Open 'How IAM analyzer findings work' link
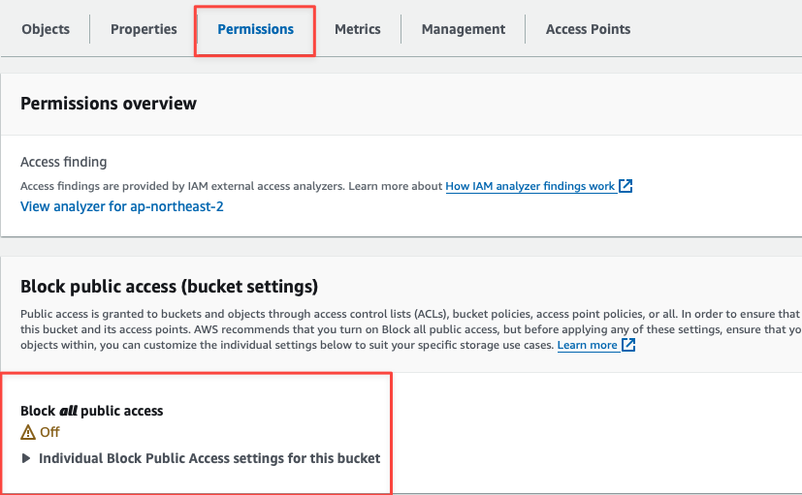802x495 pixels. tap(530, 186)
